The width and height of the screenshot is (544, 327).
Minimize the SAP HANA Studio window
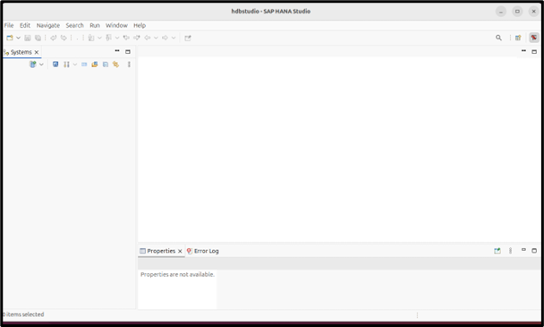pyautogui.click(x=501, y=12)
